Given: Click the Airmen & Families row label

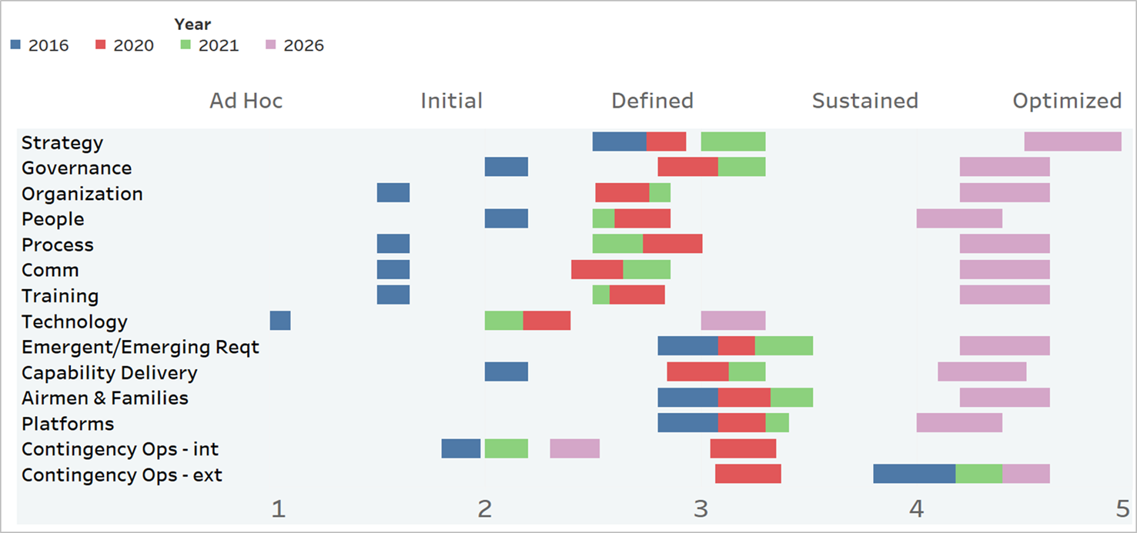Looking at the screenshot, I should (105, 398).
